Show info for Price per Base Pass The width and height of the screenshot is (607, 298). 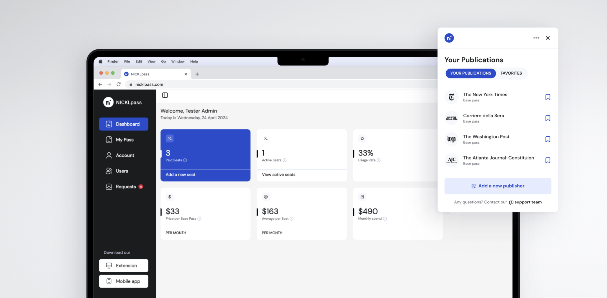pyautogui.click(x=199, y=219)
